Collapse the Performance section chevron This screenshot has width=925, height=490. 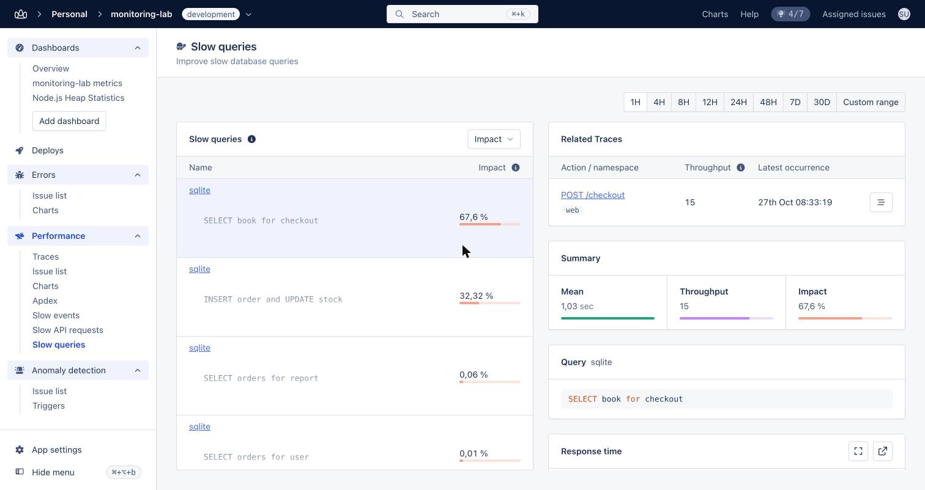[x=138, y=236]
